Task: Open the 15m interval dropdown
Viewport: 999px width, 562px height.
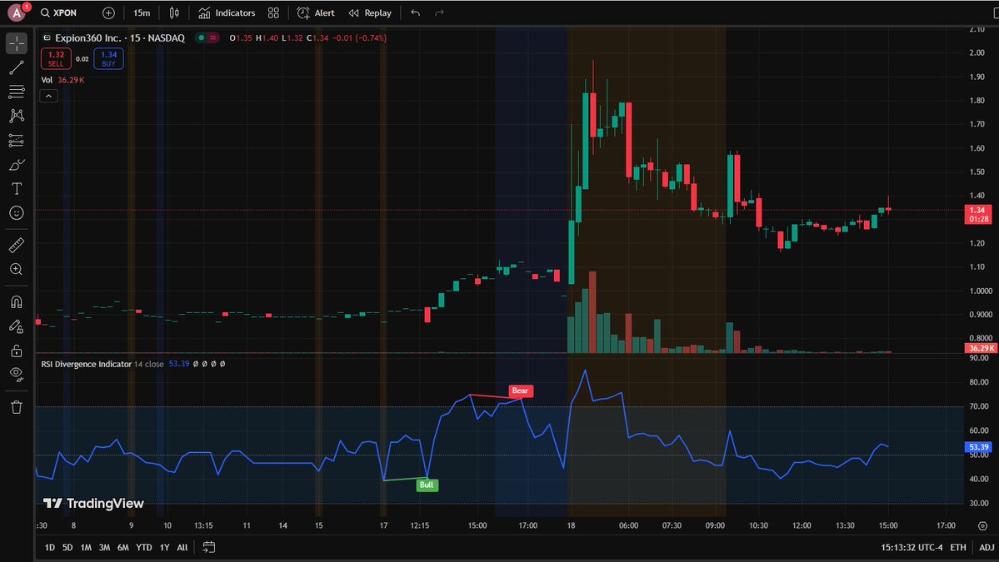Action: [142, 12]
